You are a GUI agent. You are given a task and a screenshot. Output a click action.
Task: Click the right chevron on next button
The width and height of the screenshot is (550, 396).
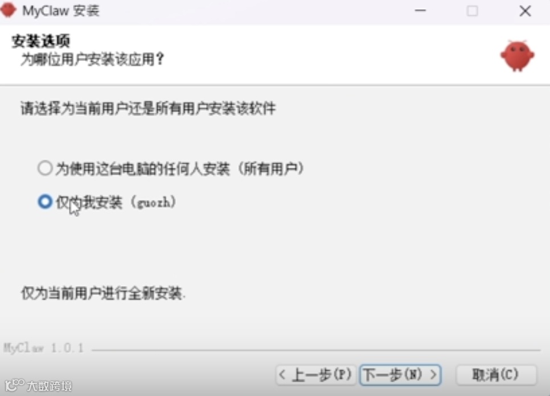(433, 374)
